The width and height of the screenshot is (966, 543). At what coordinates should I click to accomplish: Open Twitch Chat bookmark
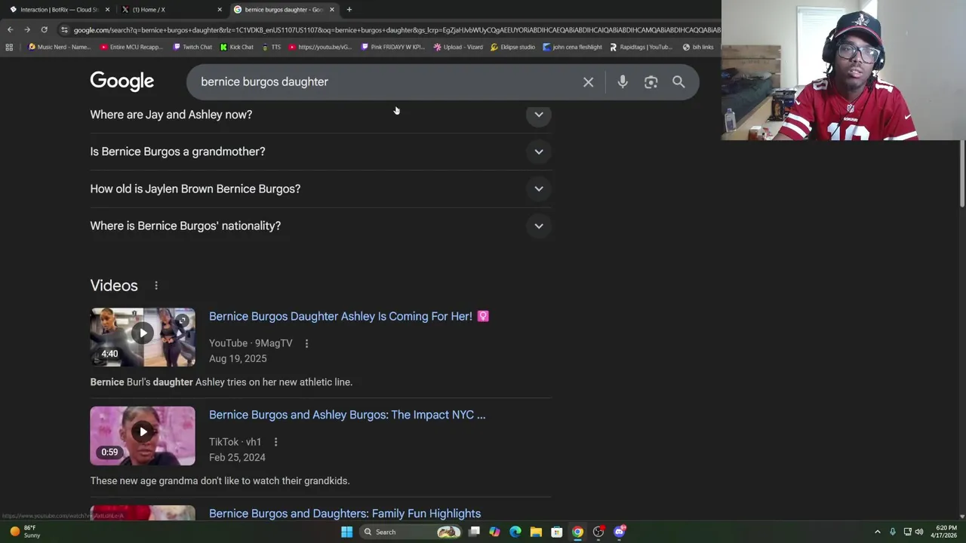point(192,47)
